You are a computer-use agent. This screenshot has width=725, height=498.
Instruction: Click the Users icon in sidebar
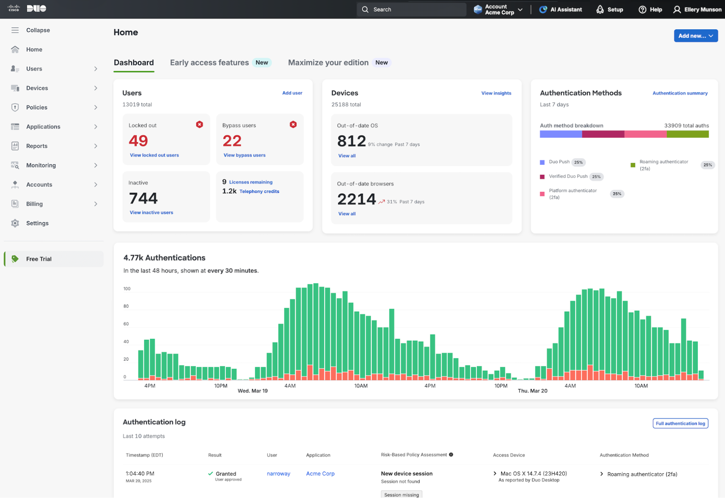click(15, 69)
